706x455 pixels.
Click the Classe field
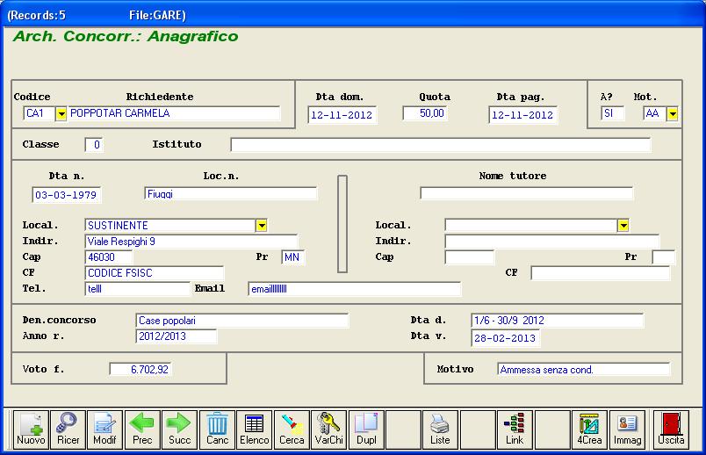[94, 145]
